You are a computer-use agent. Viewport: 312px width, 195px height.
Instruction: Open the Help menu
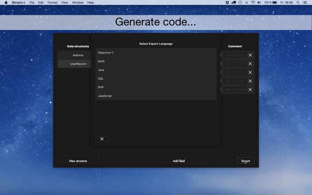[x=90, y=3]
